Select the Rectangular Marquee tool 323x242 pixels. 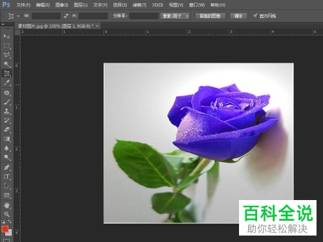[x=6, y=46]
